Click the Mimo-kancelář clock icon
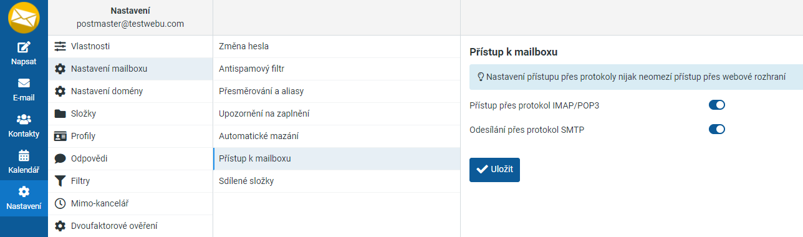The width and height of the screenshot is (803, 237). tap(60, 203)
